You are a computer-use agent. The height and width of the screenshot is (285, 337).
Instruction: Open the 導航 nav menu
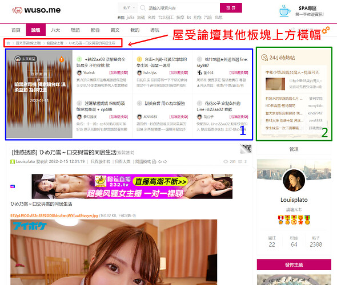(155, 30)
